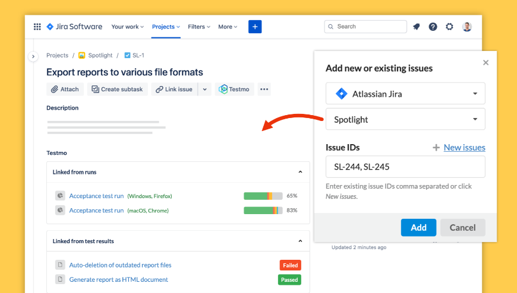Viewport: 517px width, 293px height.
Task: Click the Passed status badge
Action: click(x=289, y=280)
